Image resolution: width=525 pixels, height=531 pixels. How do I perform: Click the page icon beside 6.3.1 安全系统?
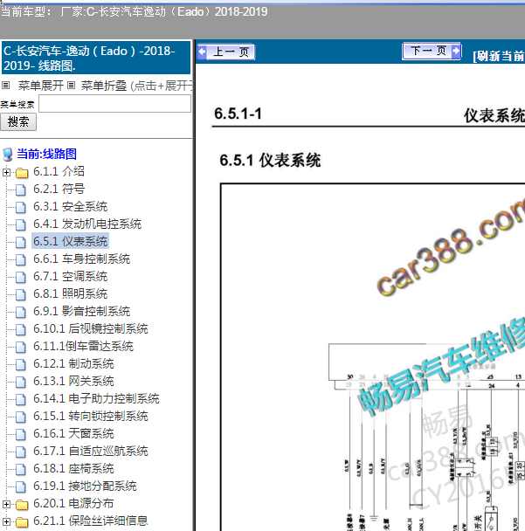click(21, 207)
